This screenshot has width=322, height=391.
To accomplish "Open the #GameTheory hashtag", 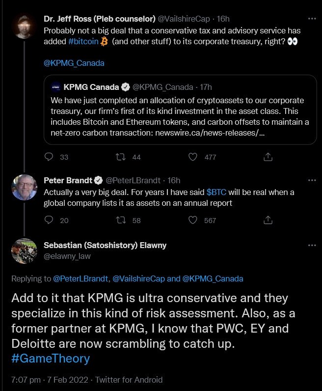I will pyautogui.click(x=51, y=359).
